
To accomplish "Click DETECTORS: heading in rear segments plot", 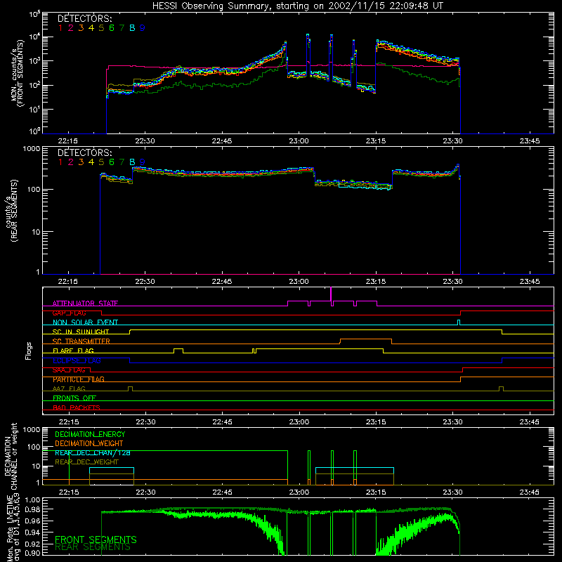I will (84, 152).
